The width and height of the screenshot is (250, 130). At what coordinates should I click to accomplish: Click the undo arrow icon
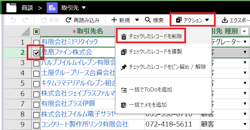click(13, 20)
